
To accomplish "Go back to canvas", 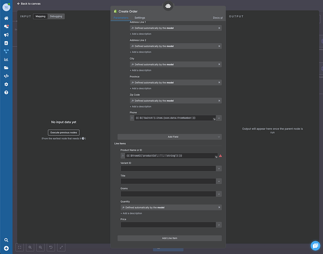I will (29, 4).
